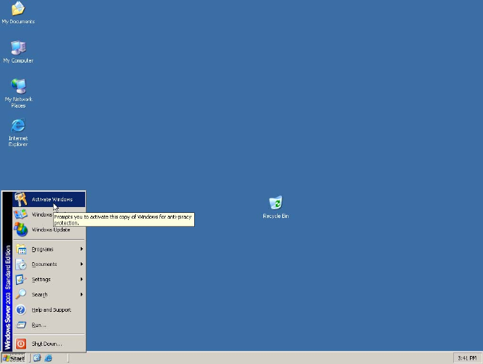The height and width of the screenshot is (364, 483).
Task: Select Shut Down... in Start menu
Action: tap(49, 344)
